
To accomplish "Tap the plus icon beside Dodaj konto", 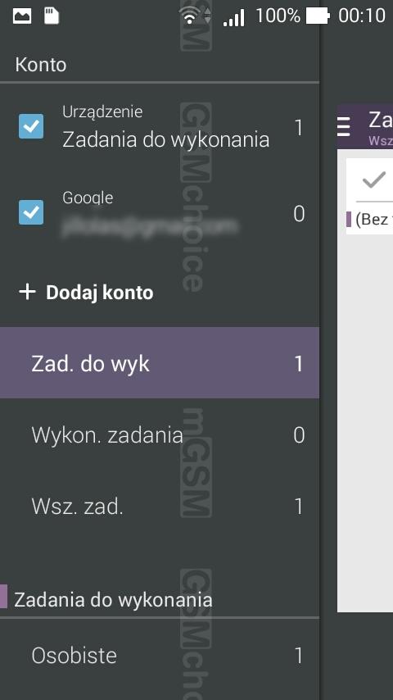I will (27, 293).
